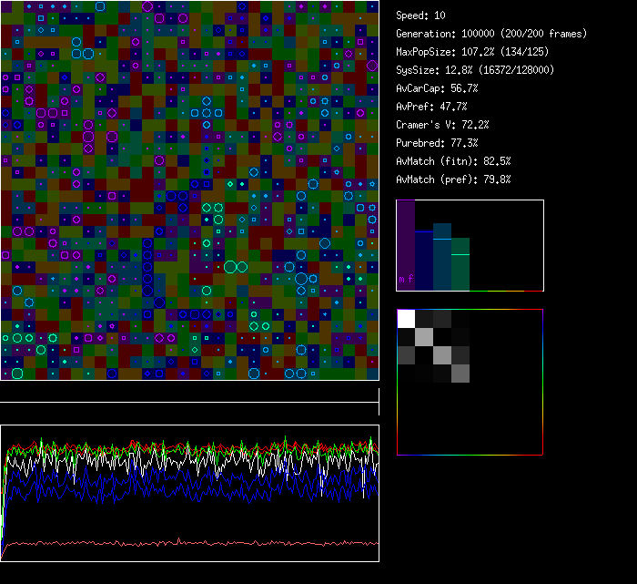Select the green bar in the histogram
This screenshot has height=584, width=637.
460,264
